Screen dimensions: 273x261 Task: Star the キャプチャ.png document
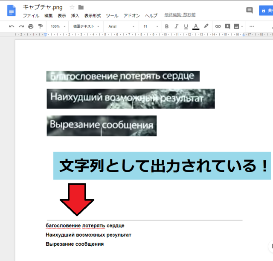point(72,7)
